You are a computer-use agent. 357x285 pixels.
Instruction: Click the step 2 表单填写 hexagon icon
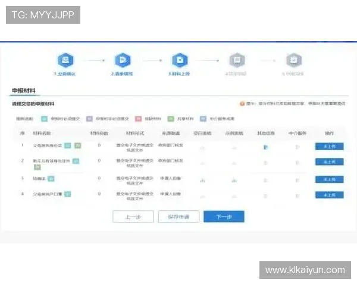[x=123, y=60]
